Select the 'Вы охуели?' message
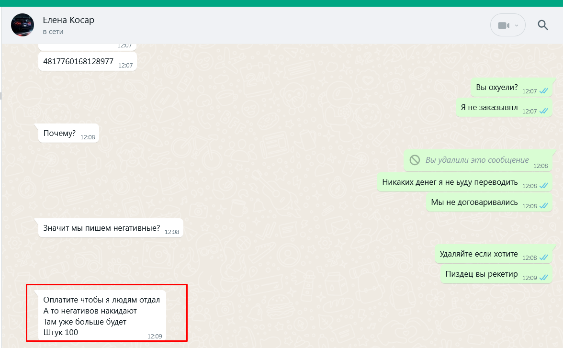This screenshot has height=348, width=563. click(x=511, y=87)
